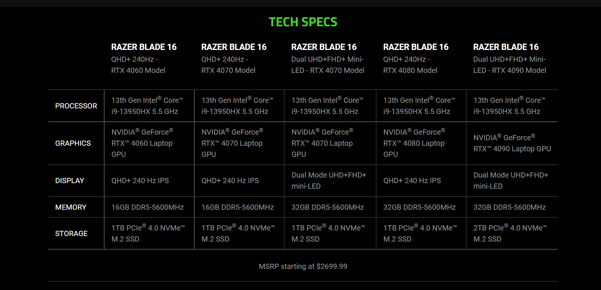
Task: Select the RTX 4060 Model column header
Action: 144,58
